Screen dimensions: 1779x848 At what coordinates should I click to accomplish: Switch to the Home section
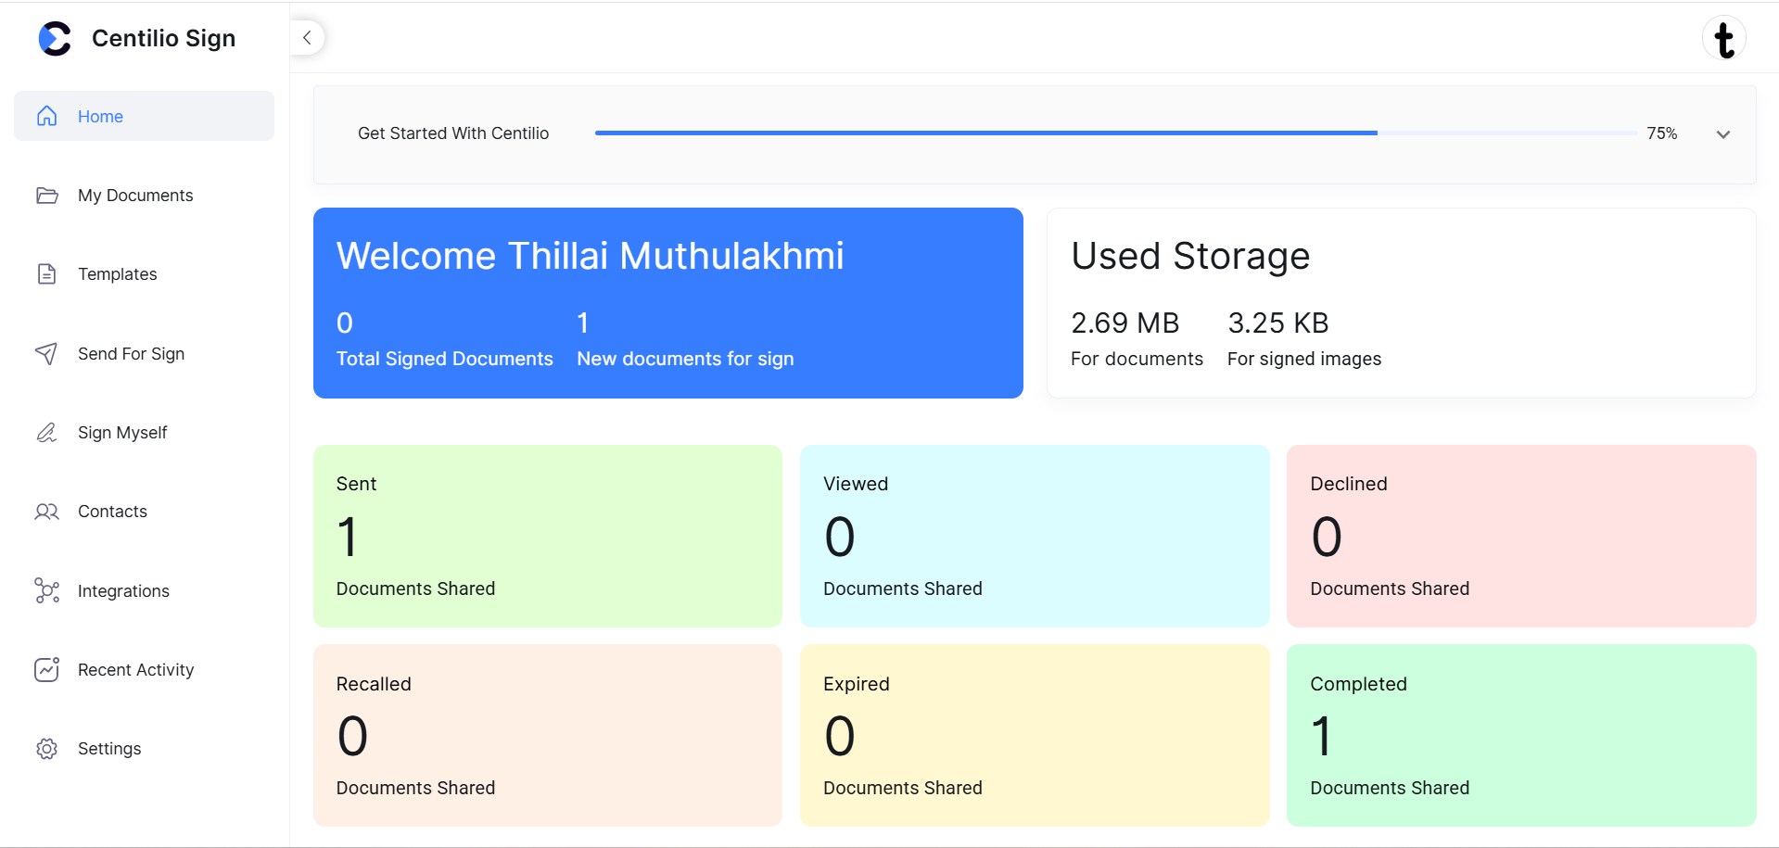tap(99, 116)
